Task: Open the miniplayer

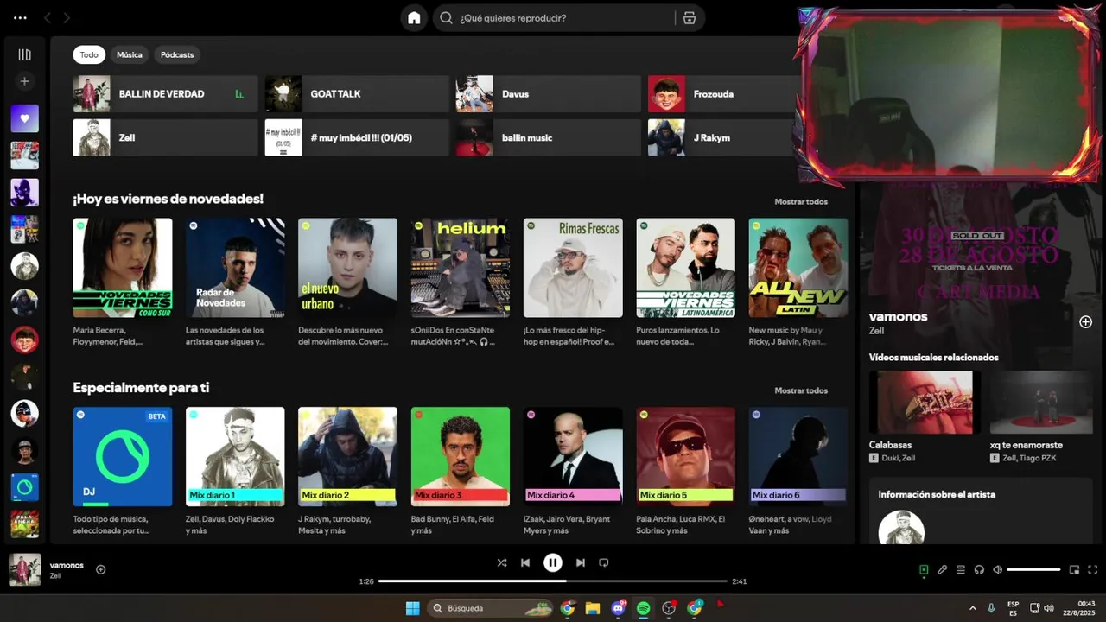Action: click(1074, 569)
